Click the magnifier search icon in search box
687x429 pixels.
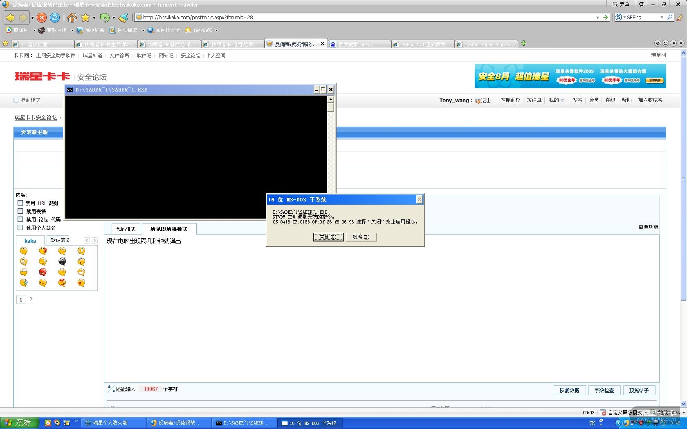pyautogui.click(x=669, y=18)
